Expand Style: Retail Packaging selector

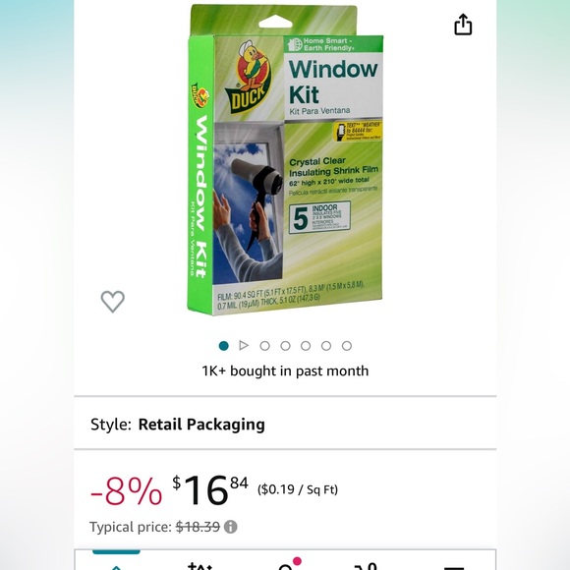pos(285,424)
